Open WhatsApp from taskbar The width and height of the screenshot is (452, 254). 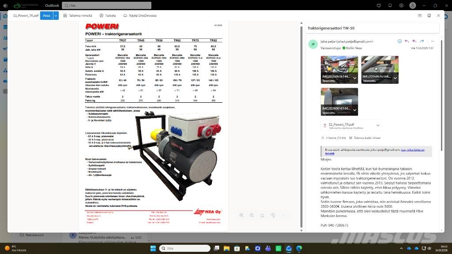(278, 248)
